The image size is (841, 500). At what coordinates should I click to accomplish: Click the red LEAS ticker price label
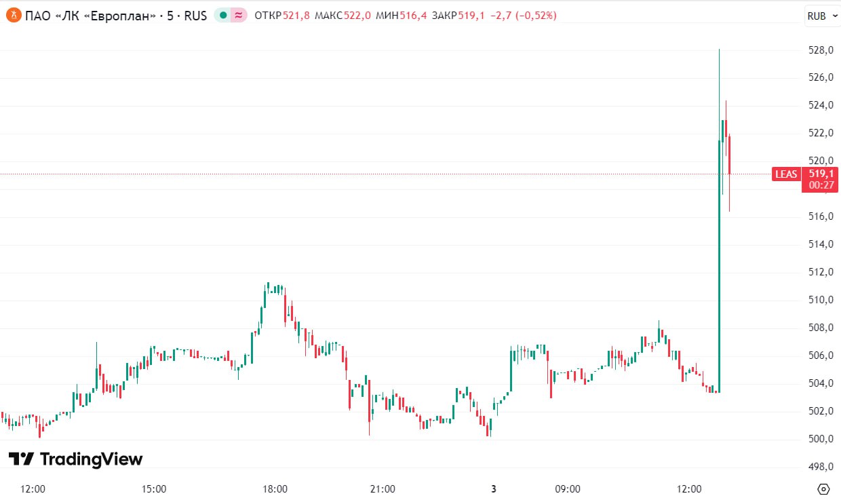pos(786,174)
